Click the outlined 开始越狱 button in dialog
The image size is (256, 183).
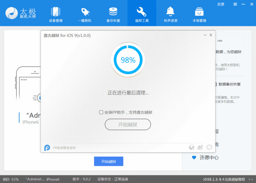tap(128, 124)
